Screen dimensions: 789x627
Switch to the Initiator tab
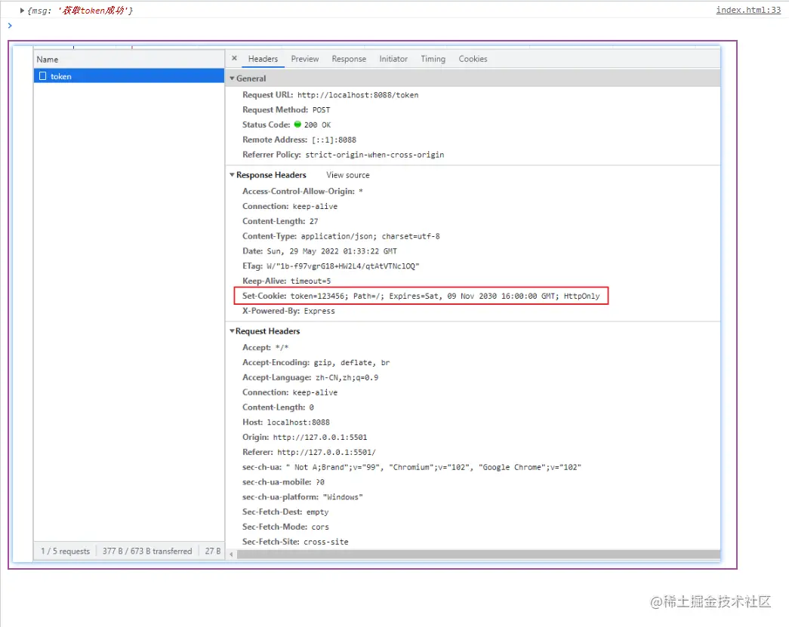393,59
